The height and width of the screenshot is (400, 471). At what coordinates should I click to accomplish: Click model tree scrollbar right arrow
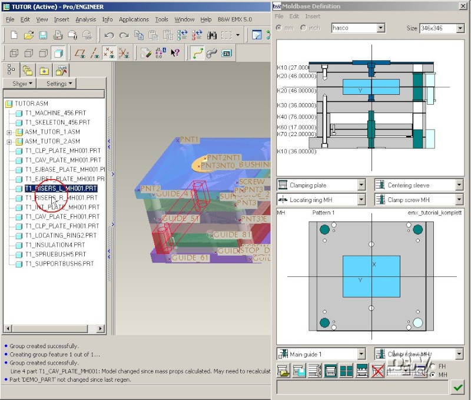pyautogui.click(x=100, y=329)
